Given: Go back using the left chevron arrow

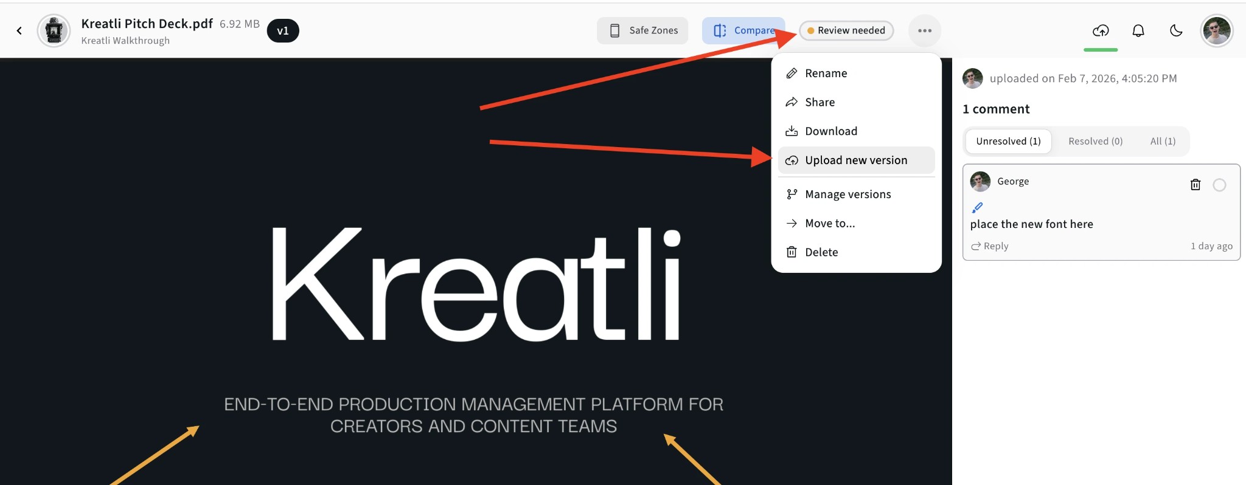Looking at the screenshot, I should click(19, 30).
